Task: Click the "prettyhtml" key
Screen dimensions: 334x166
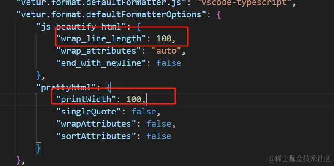Action: pyautogui.click(x=66, y=87)
